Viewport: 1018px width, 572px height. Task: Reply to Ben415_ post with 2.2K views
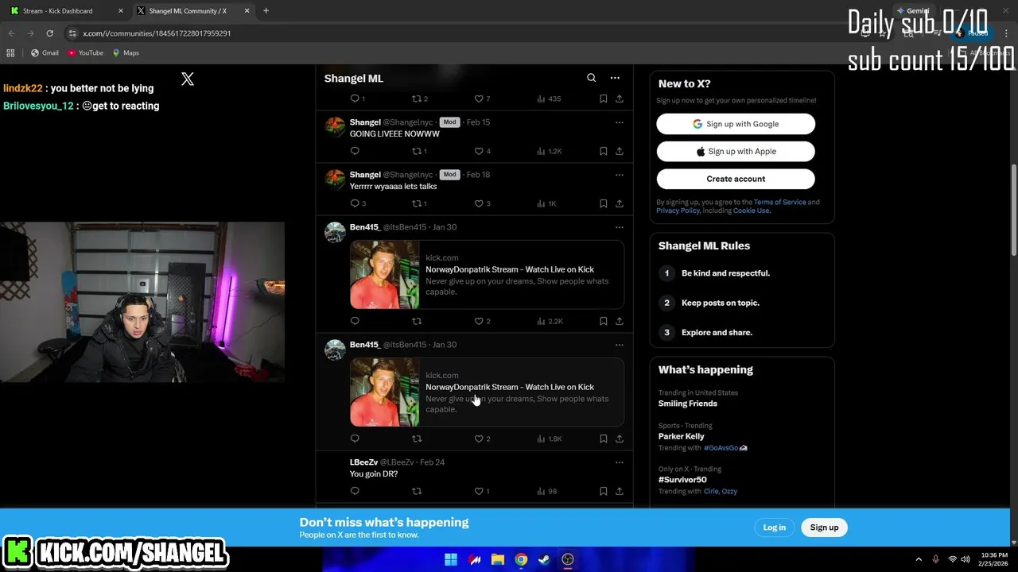[x=355, y=321]
